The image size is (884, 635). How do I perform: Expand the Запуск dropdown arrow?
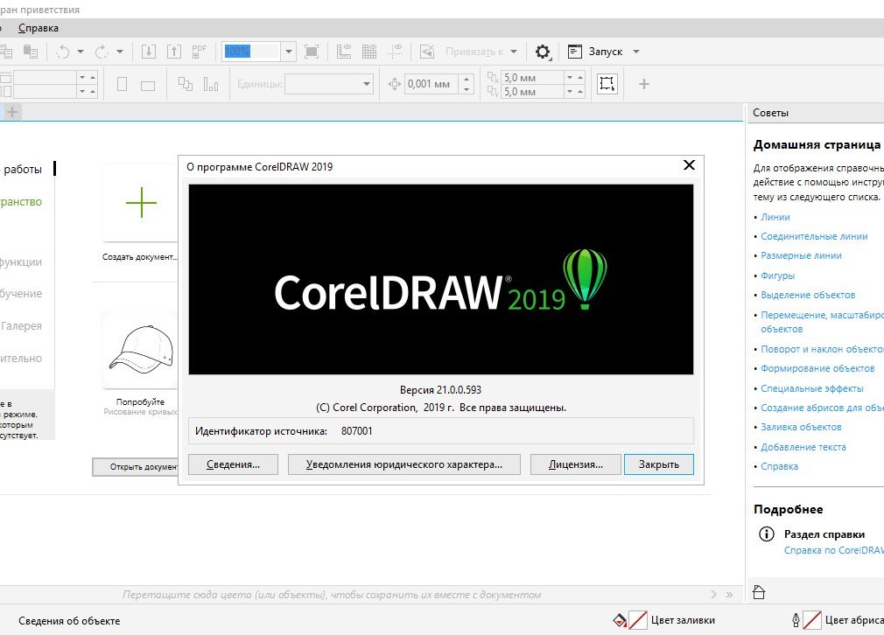click(x=636, y=52)
